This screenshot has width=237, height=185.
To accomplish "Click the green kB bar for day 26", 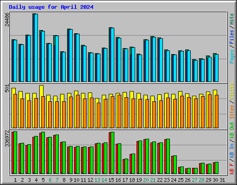I will pyautogui.click(x=189, y=171).
